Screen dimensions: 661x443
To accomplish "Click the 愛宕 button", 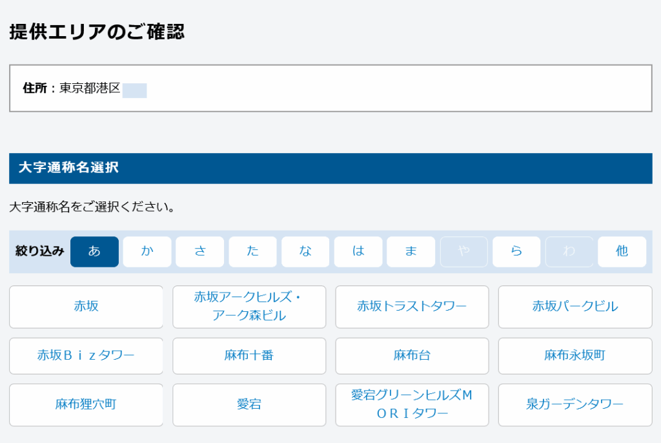I will (249, 405).
